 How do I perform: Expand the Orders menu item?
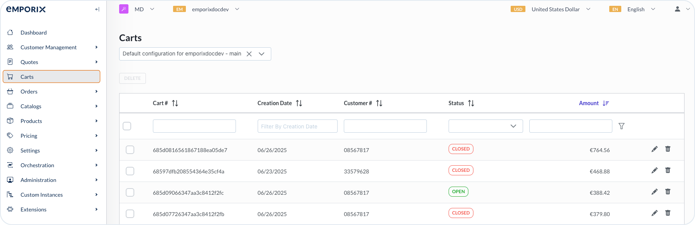click(29, 92)
